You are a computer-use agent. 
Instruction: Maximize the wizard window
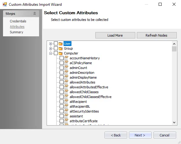[160, 4]
